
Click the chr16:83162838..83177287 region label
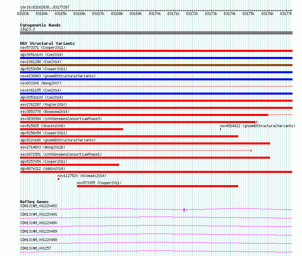coord(45,7)
